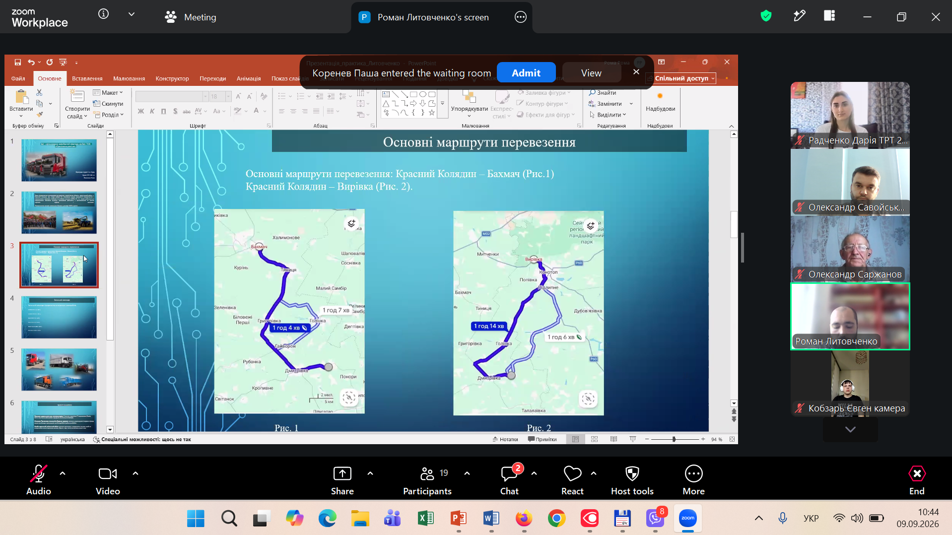This screenshot has width=952, height=535.
Task: Expand more participant videos chevron
Action: [850, 429]
